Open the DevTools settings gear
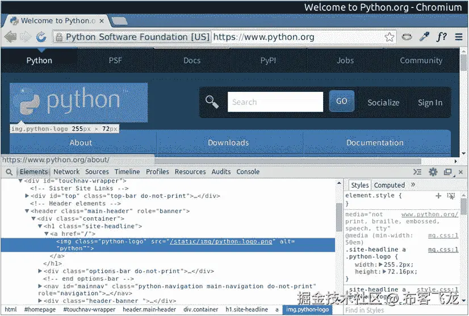Image resolution: width=469 pixels, height=316 pixels. pyautogui.click(x=433, y=172)
